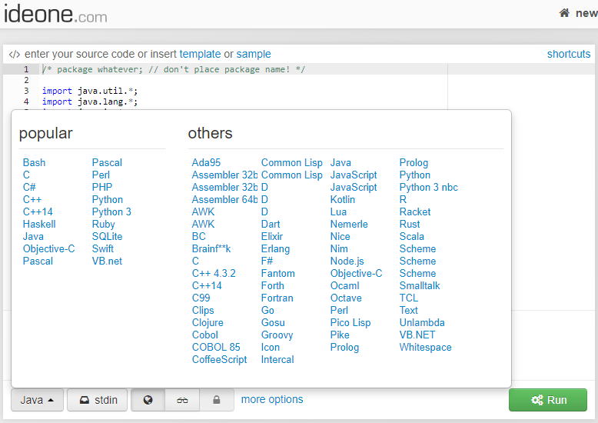Select C99 language
The width and height of the screenshot is (598, 423).
(x=201, y=298)
